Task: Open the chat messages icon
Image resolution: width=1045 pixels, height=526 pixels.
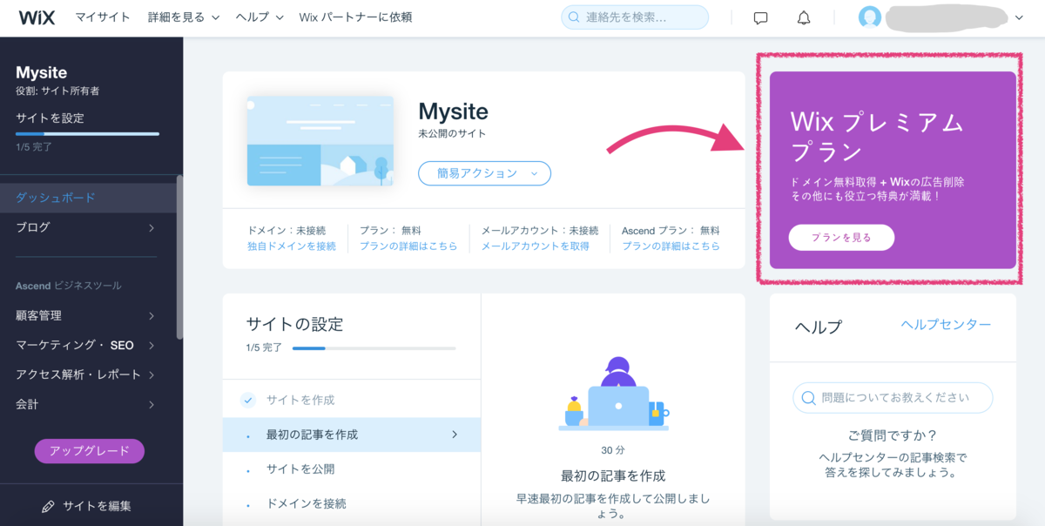Action: coord(760,17)
